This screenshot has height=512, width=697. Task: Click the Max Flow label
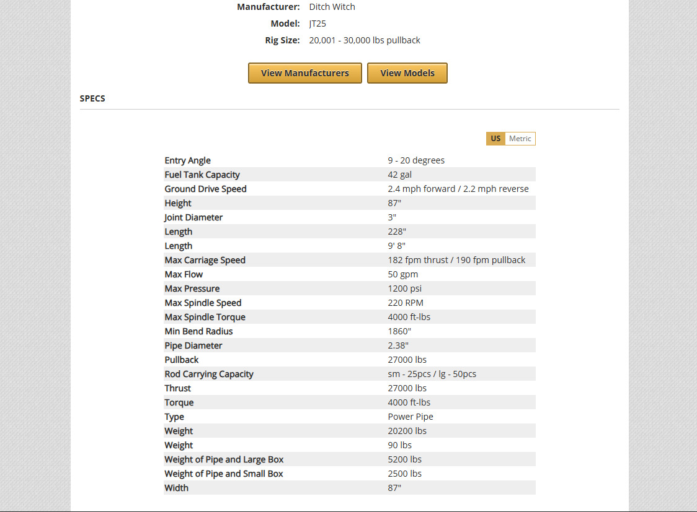click(184, 274)
